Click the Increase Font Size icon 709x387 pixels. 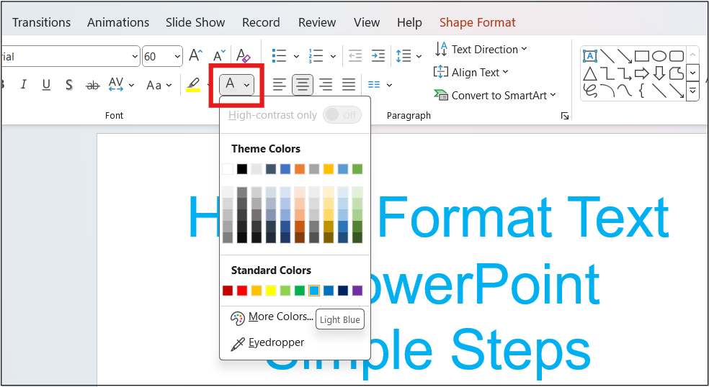pos(195,55)
